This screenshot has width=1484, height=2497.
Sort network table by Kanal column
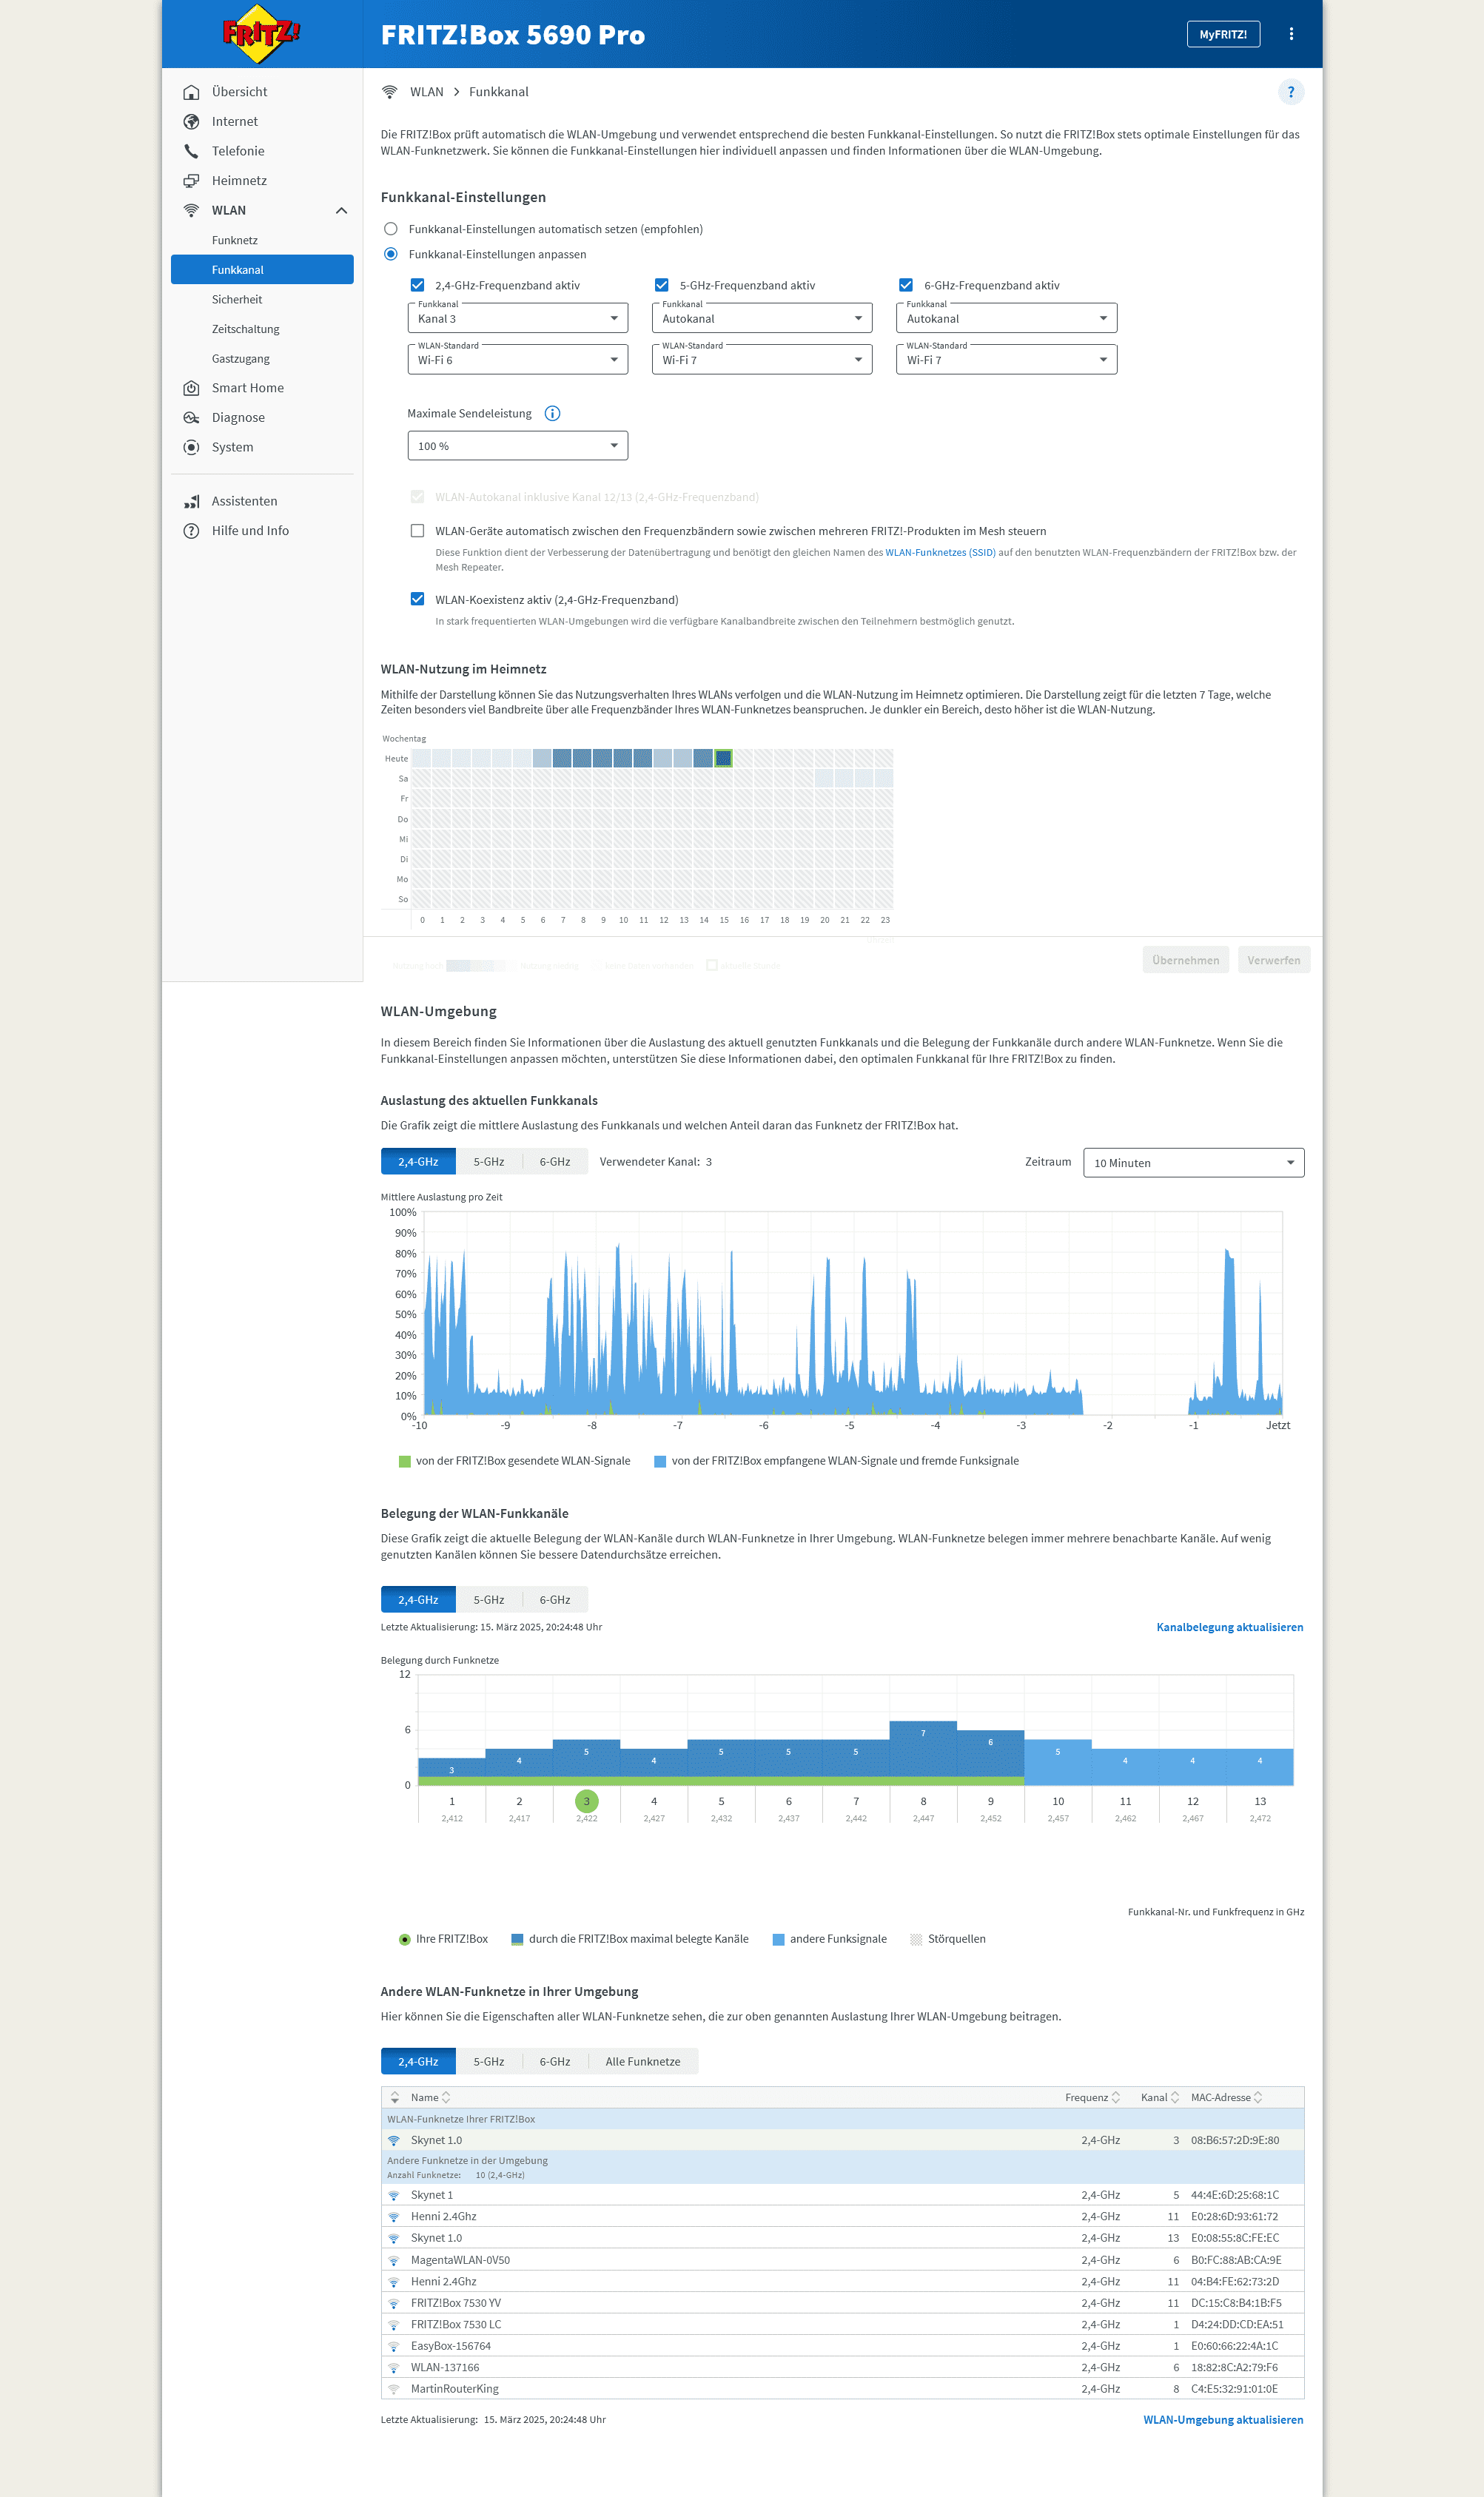(1159, 2097)
